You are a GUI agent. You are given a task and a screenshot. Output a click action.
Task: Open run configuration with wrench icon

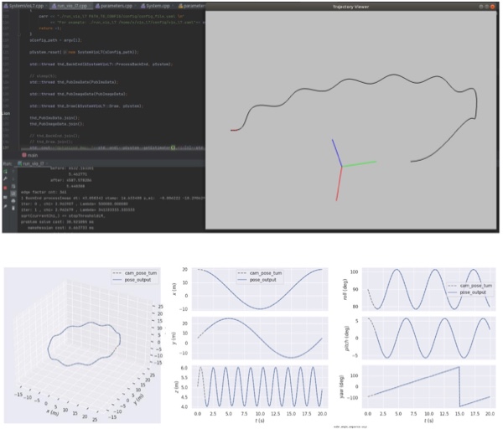(6, 178)
